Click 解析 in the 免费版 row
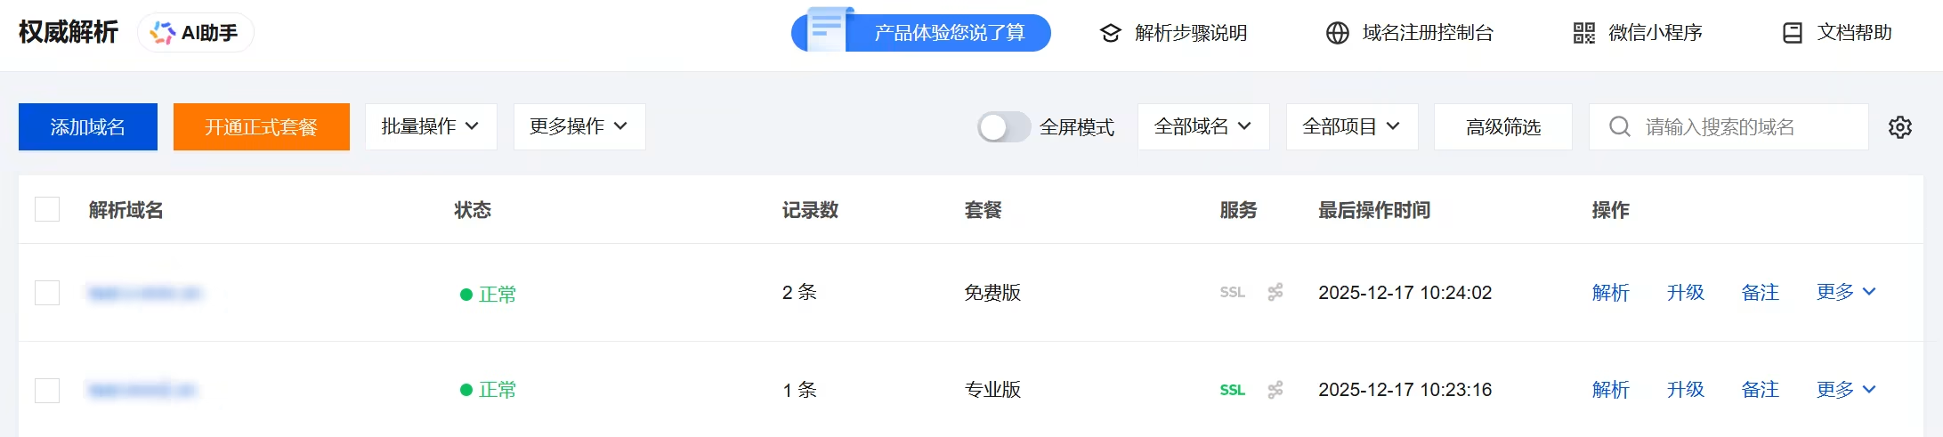Image resolution: width=1943 pixels, height=437 pixels. click(1611, 292)
